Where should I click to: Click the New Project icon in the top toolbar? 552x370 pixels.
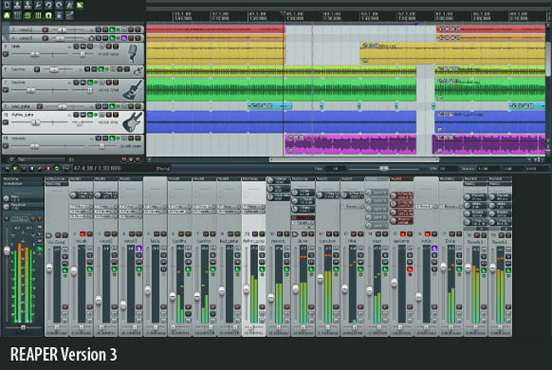coord(6,4)
